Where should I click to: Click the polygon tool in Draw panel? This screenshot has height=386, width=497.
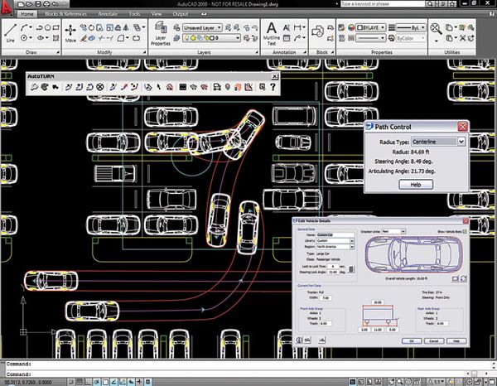pyautogui.click(x=48, y=27)
